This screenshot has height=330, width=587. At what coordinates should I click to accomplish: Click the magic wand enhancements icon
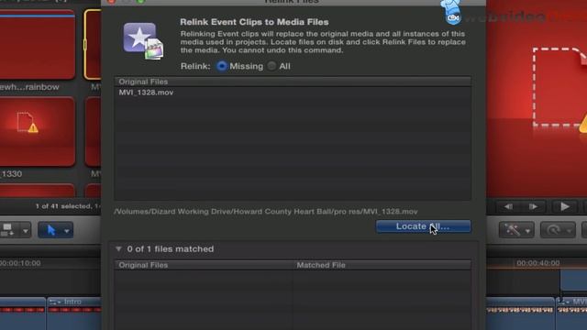tap(512, 230)
